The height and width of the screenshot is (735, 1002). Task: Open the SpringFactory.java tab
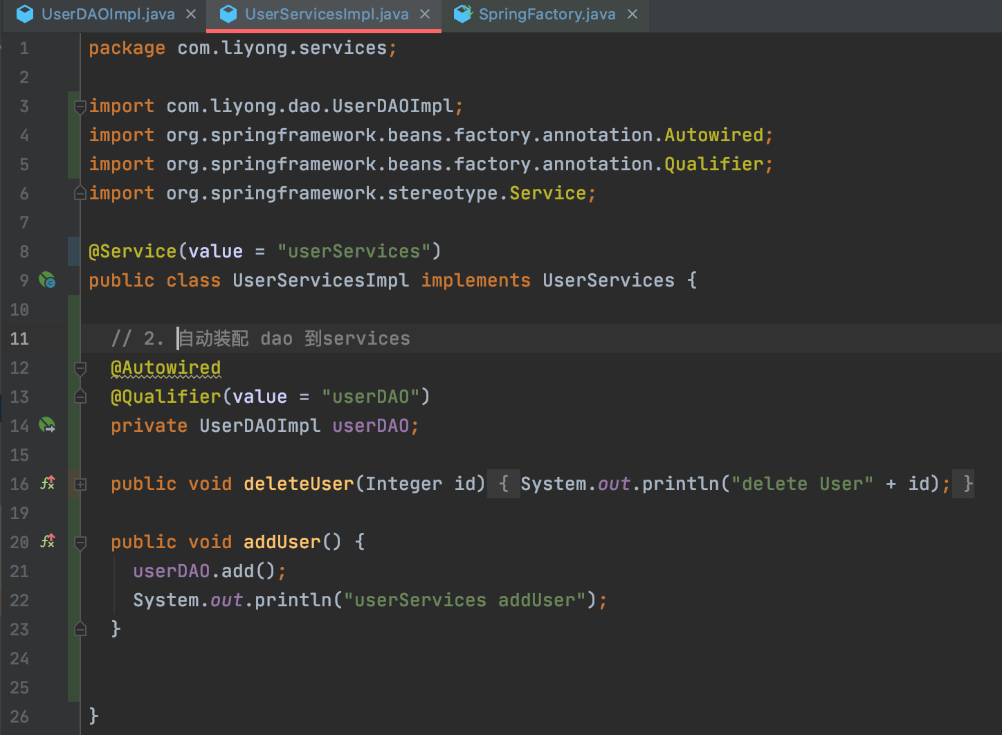[x=547, y=14]
